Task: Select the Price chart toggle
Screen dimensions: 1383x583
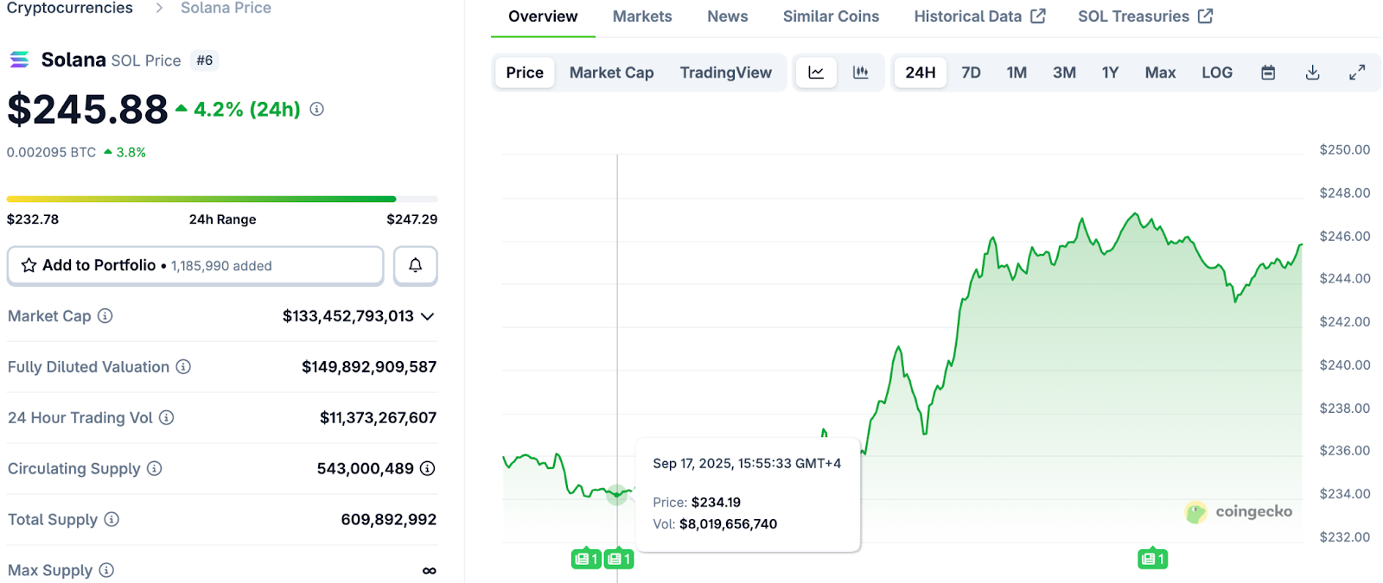Action: [525, 73]
